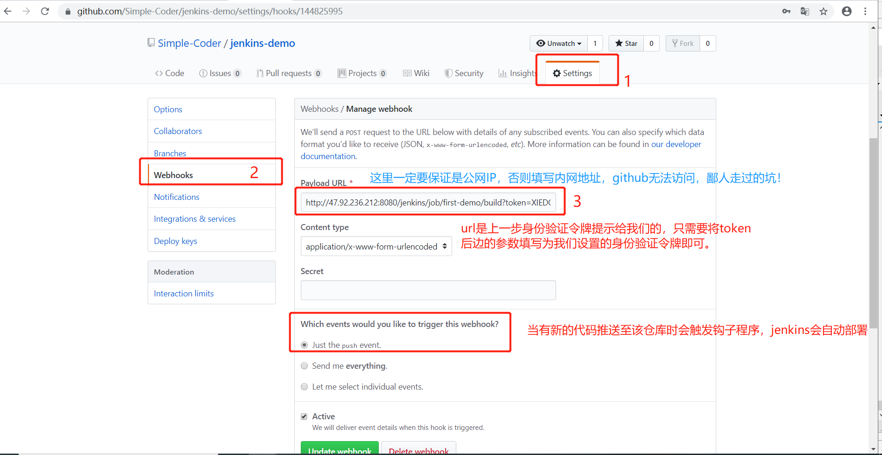Open the Content type dropdown

coord(376,246)
